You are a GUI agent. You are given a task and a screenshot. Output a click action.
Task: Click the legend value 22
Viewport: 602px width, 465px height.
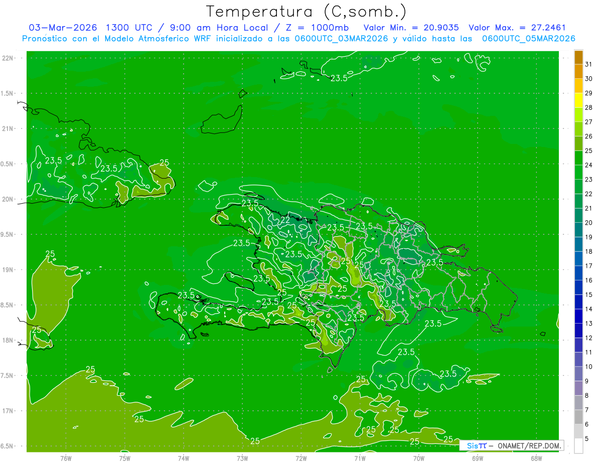tap(588, 194)
